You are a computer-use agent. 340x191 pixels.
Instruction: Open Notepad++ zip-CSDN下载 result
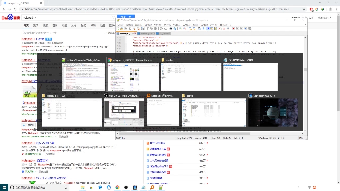(x=38, y=143)
